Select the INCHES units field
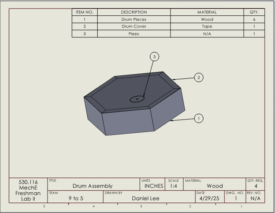This screenshot has width=275, height=213. (x=154, y=186)
